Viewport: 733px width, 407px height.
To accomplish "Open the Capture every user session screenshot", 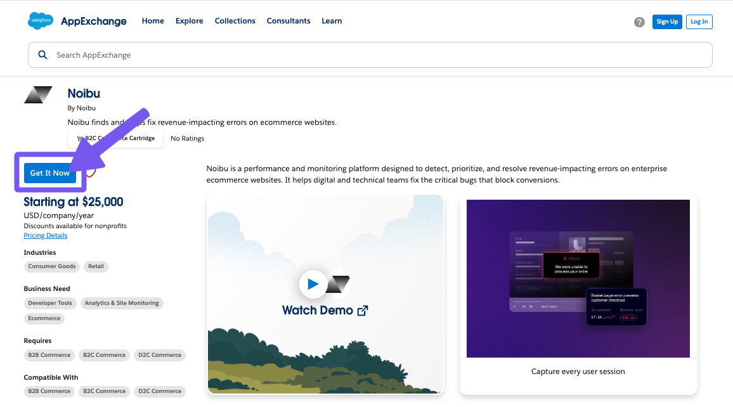I will (x=578, y=279).
